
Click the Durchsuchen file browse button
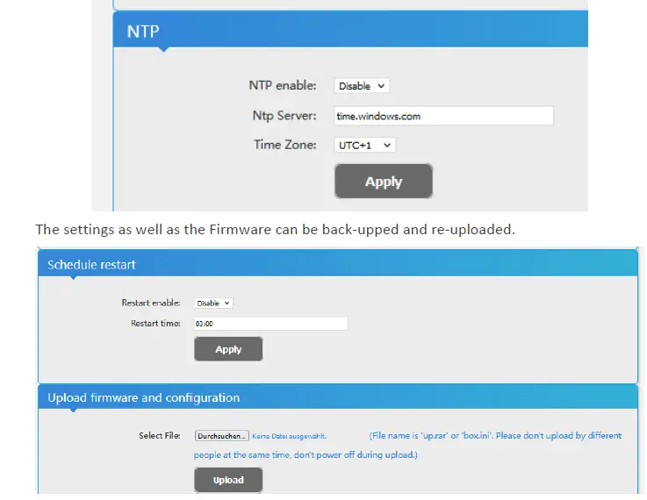tap(222, 435)
